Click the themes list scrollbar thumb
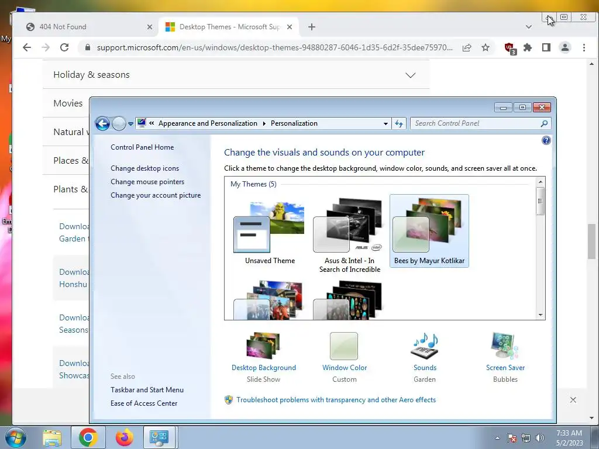This screenshot has height=449, width=599. point(541,201)
